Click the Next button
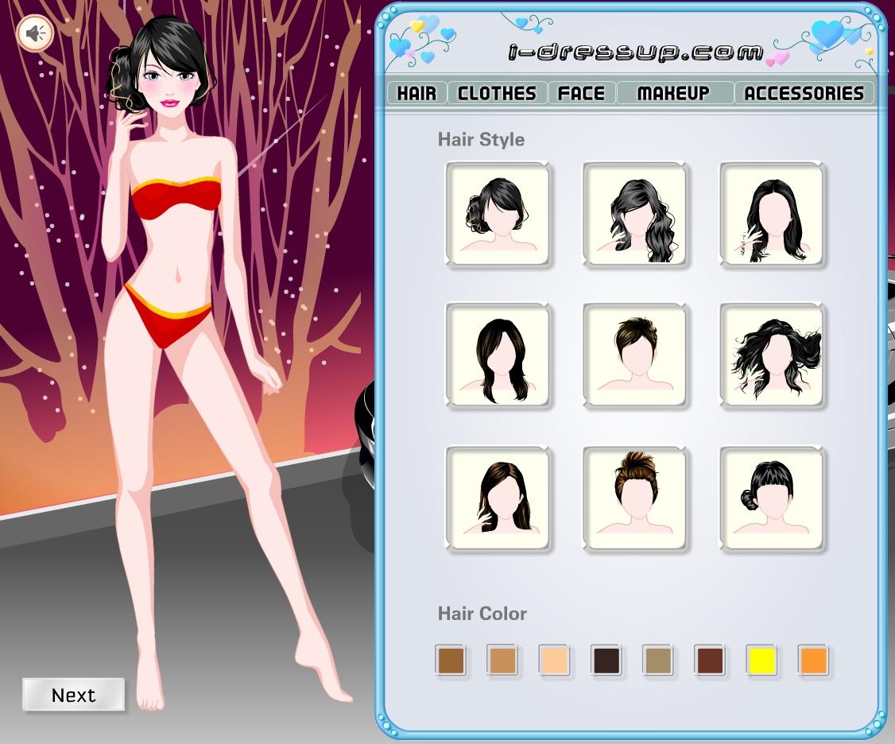 pyautogui.click(x=73, y=695)
